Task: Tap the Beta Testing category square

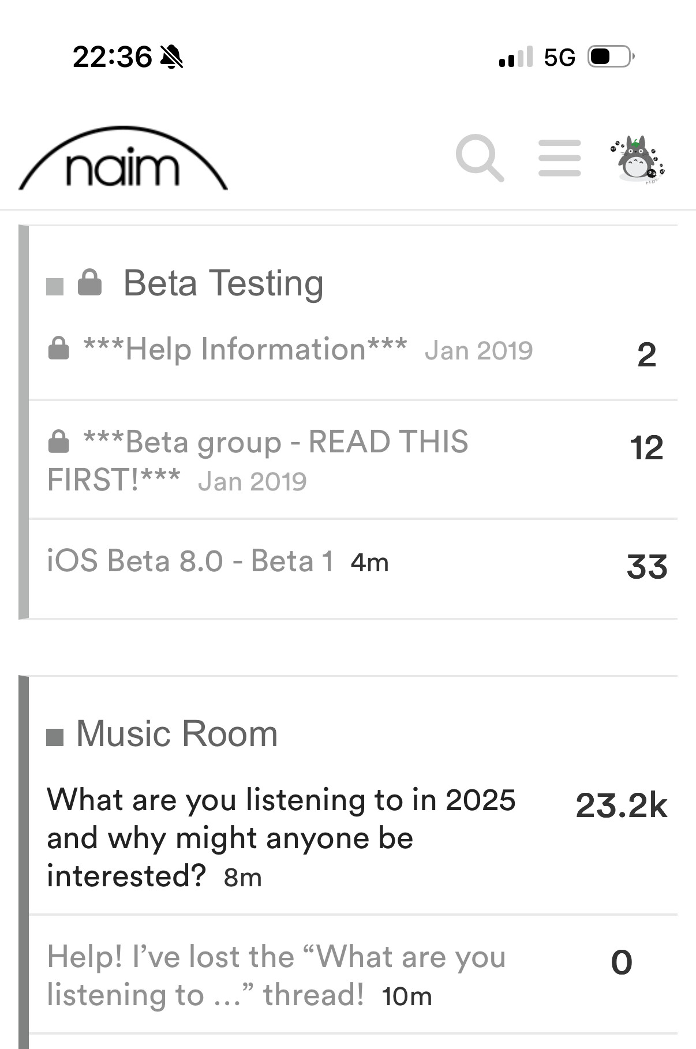Action: tap(55, 286)
